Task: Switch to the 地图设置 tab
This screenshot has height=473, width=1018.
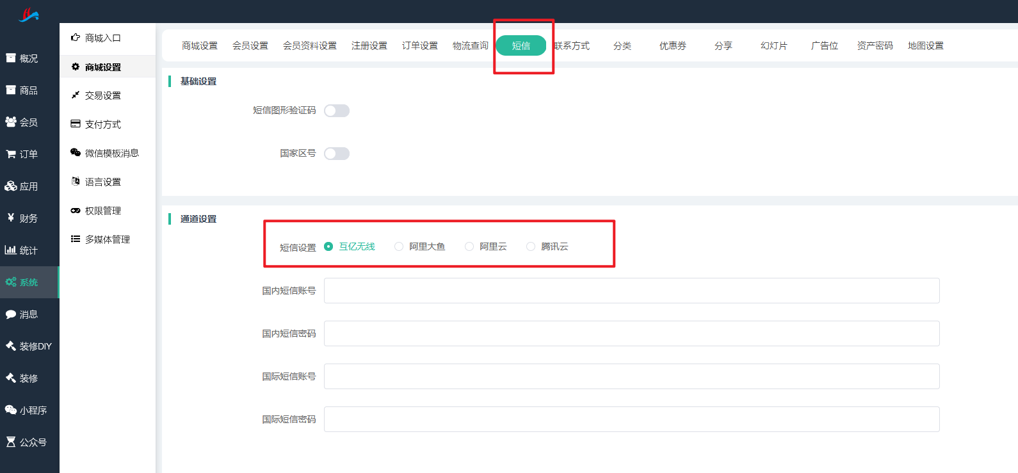Action: tap(926, 45)
